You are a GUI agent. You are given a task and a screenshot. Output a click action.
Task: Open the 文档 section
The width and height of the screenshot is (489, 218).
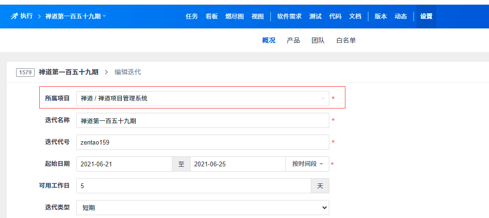355,17
